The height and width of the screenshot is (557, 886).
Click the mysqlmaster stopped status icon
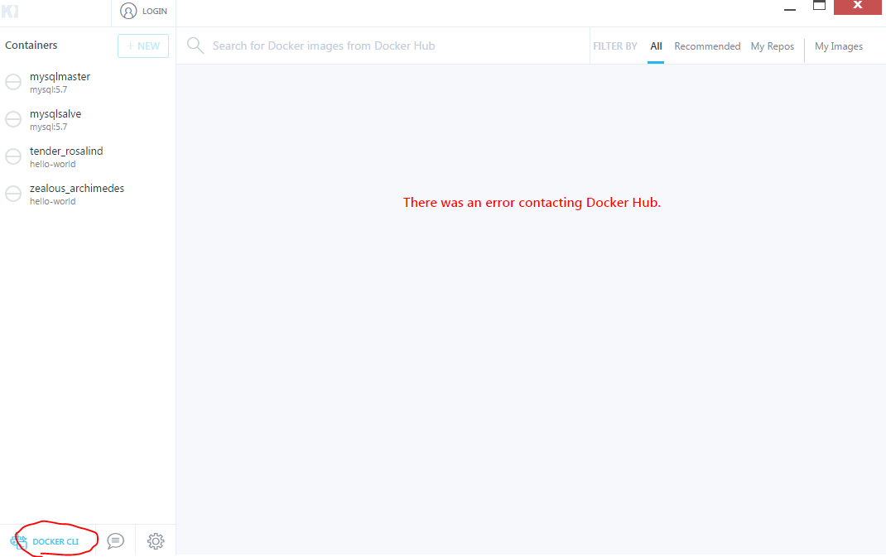(x=13, y=82)
